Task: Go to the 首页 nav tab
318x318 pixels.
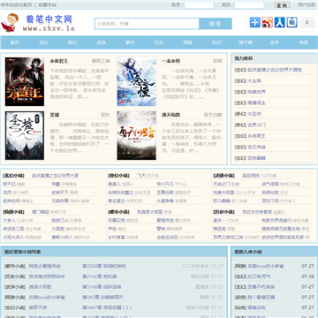Action: coord(15,42)
